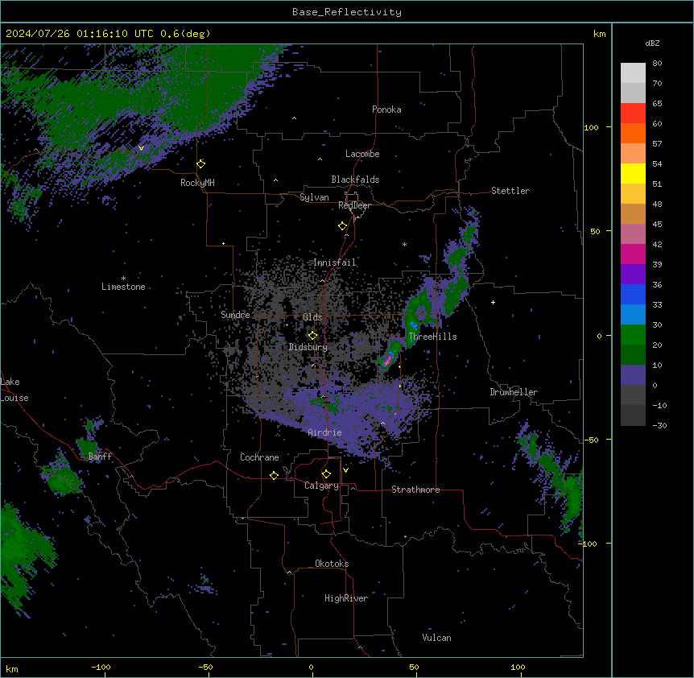
Task: Click the Sylvan label
Action: (x=314, y=197)
